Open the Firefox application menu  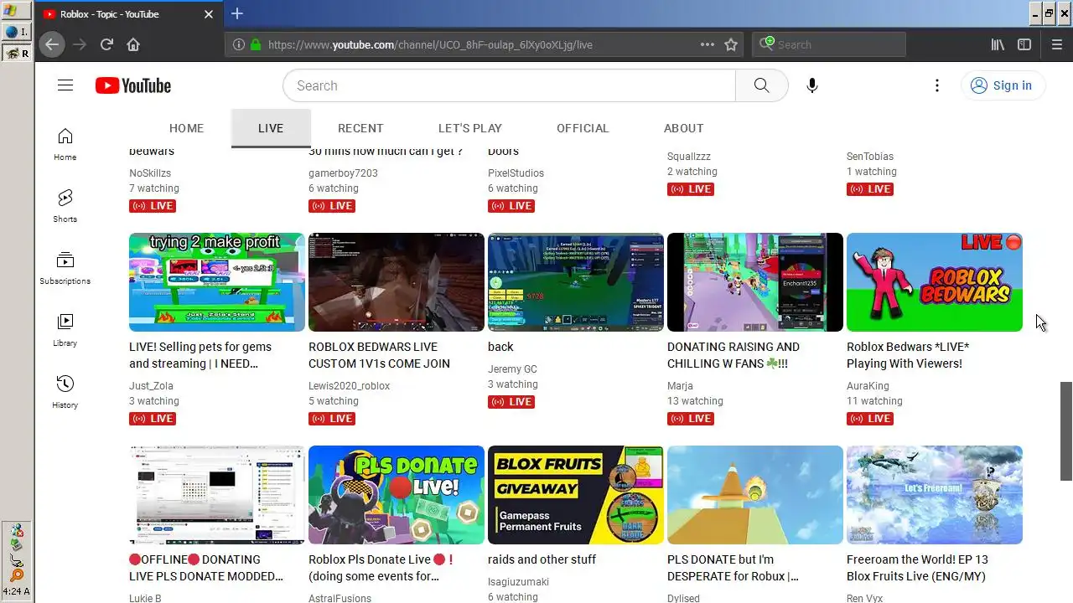(x=1056, y=44)
